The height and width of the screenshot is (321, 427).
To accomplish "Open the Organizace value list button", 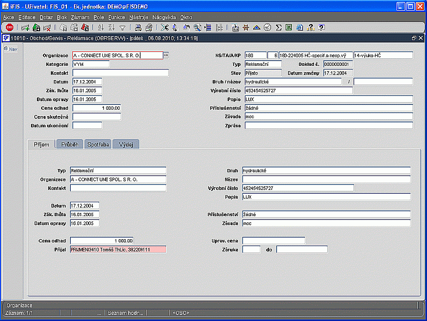I will [x=166, y=55].
